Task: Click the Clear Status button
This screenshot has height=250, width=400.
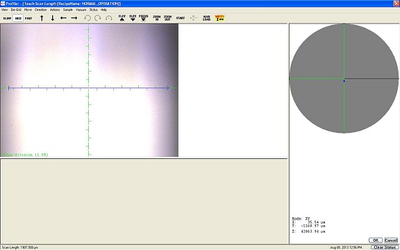Action: point(385,247)
